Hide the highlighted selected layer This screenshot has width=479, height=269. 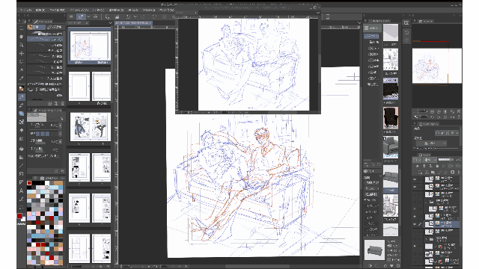point(415,224)
